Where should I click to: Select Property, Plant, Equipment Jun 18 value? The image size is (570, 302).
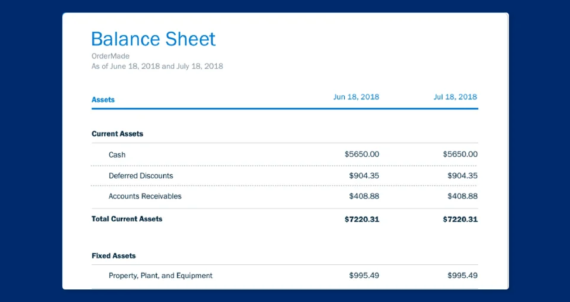[364, 276]
